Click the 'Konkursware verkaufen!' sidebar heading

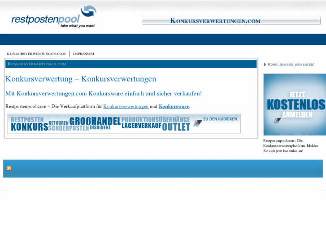[291, 64]
